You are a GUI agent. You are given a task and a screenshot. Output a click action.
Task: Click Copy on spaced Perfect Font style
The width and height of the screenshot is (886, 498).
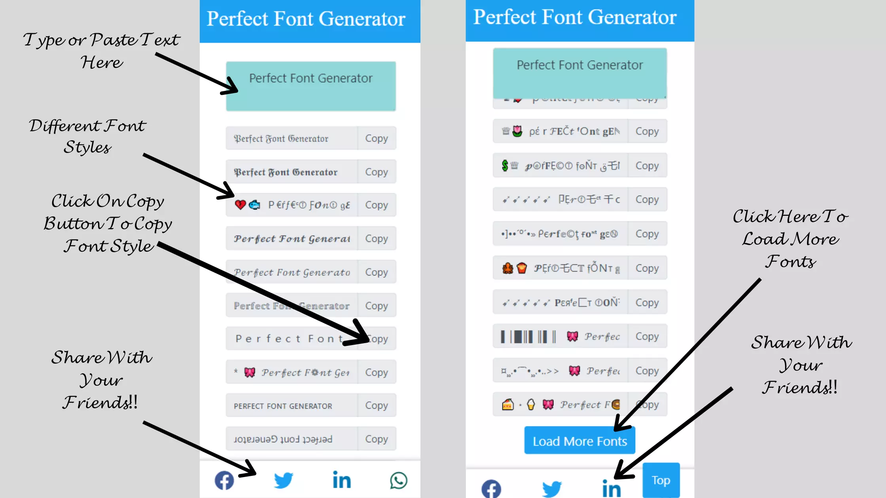pyautogui.click(x=377, y=339)
